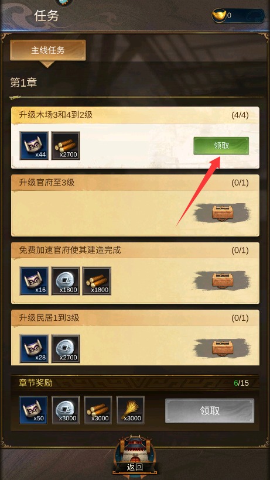Tap the chest for 升级民居1到3级 task
This screenshot has height=480, width=270.
[x=223, y=348]
